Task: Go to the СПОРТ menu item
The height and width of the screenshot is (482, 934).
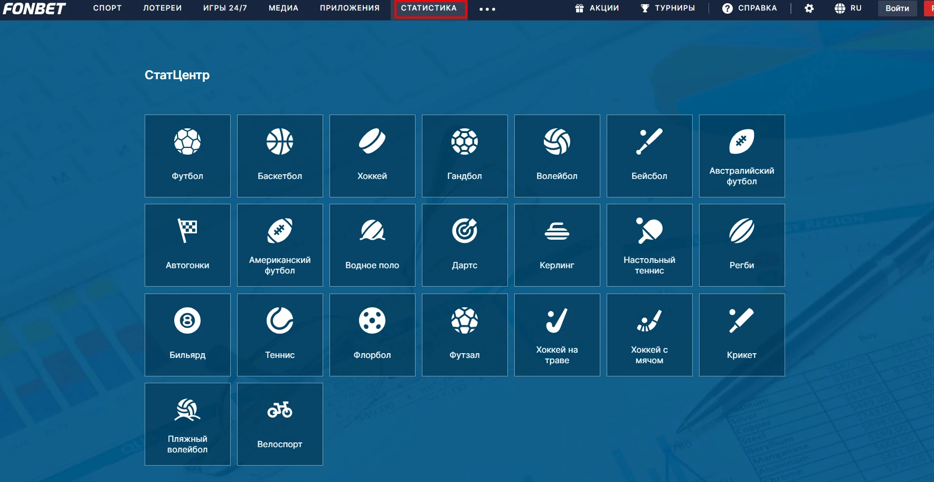Action: coord(107,8)
